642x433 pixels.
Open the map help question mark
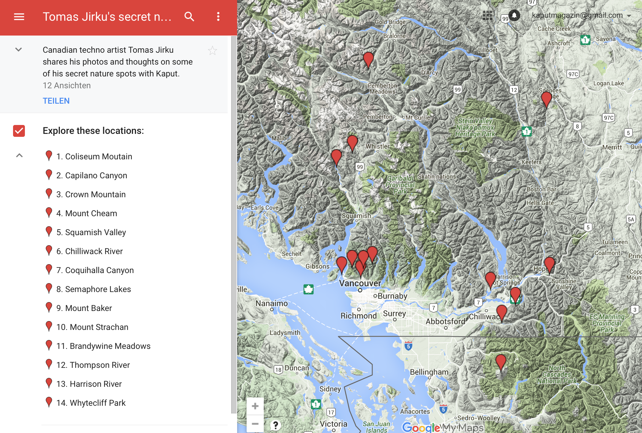pos(276,425)
